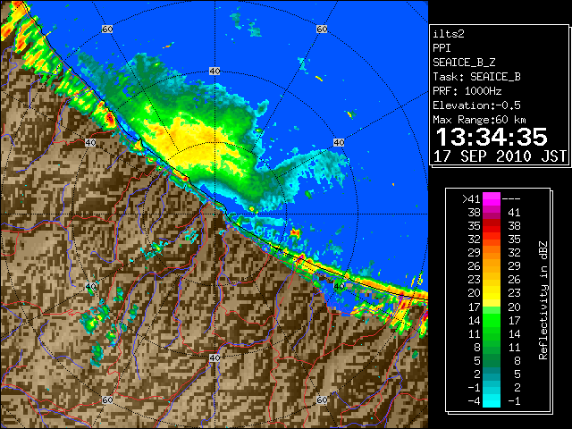Click the '40' range label south of center
Screen dimensions: 572x429
click(x=214, y=357)
